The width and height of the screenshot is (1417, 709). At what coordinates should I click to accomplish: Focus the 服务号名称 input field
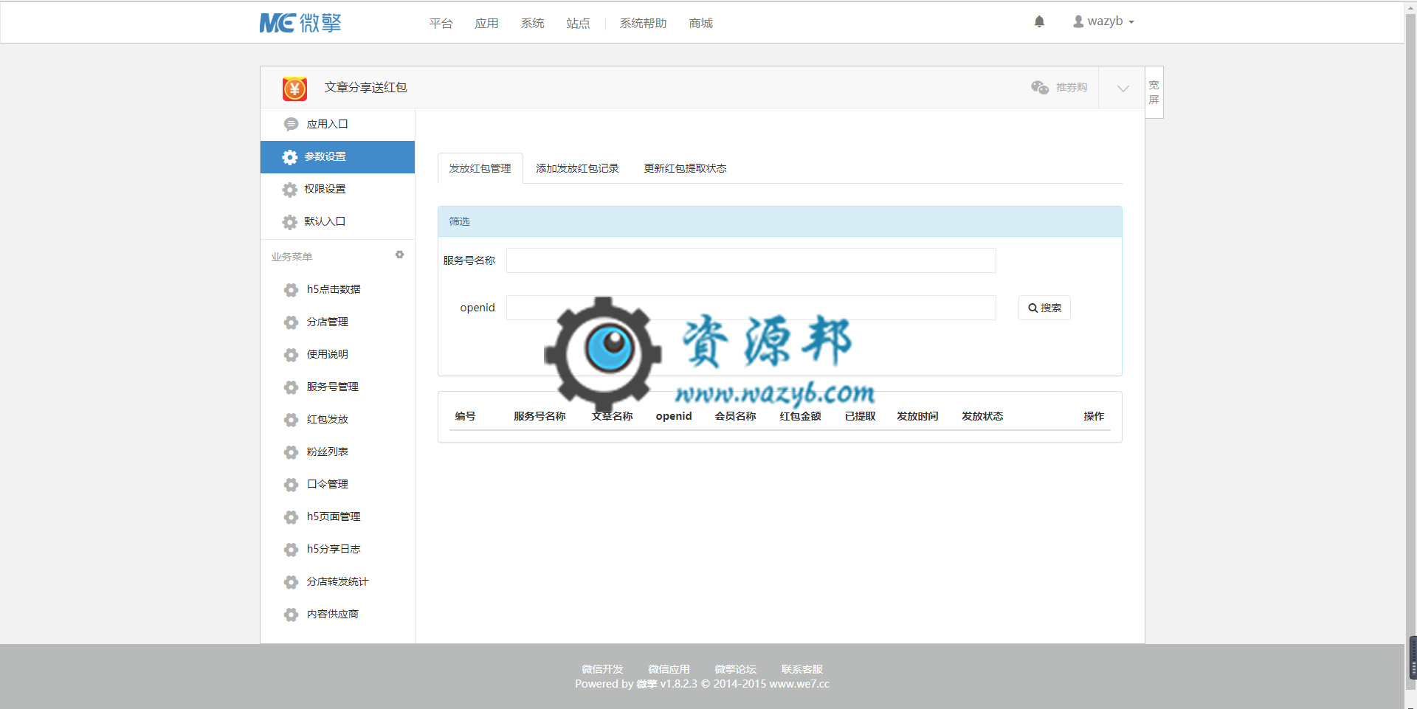[x=751, y=260]
